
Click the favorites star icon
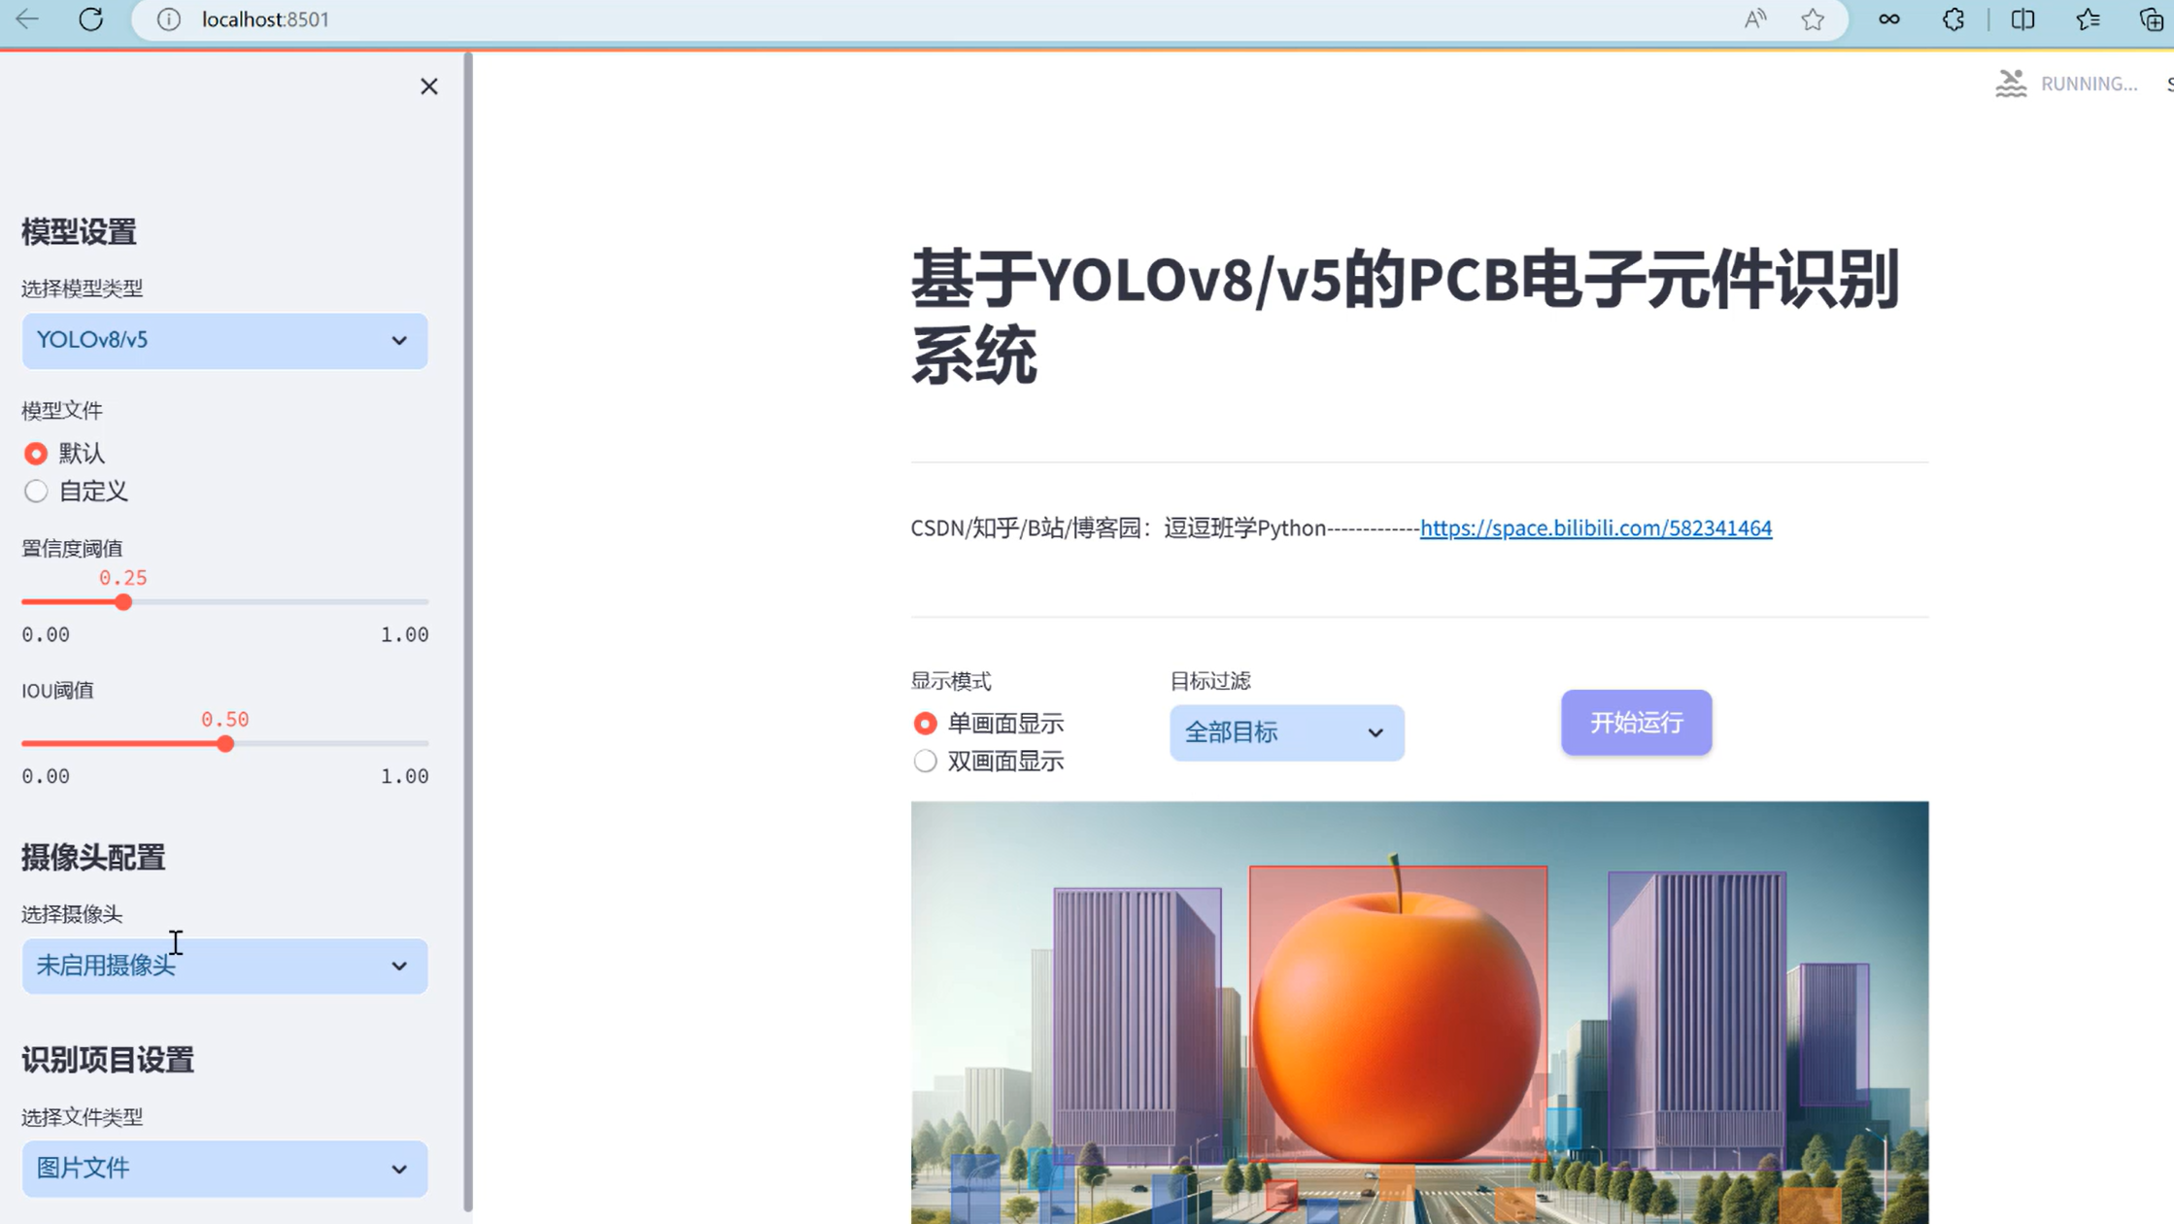tap(1813, 18)
